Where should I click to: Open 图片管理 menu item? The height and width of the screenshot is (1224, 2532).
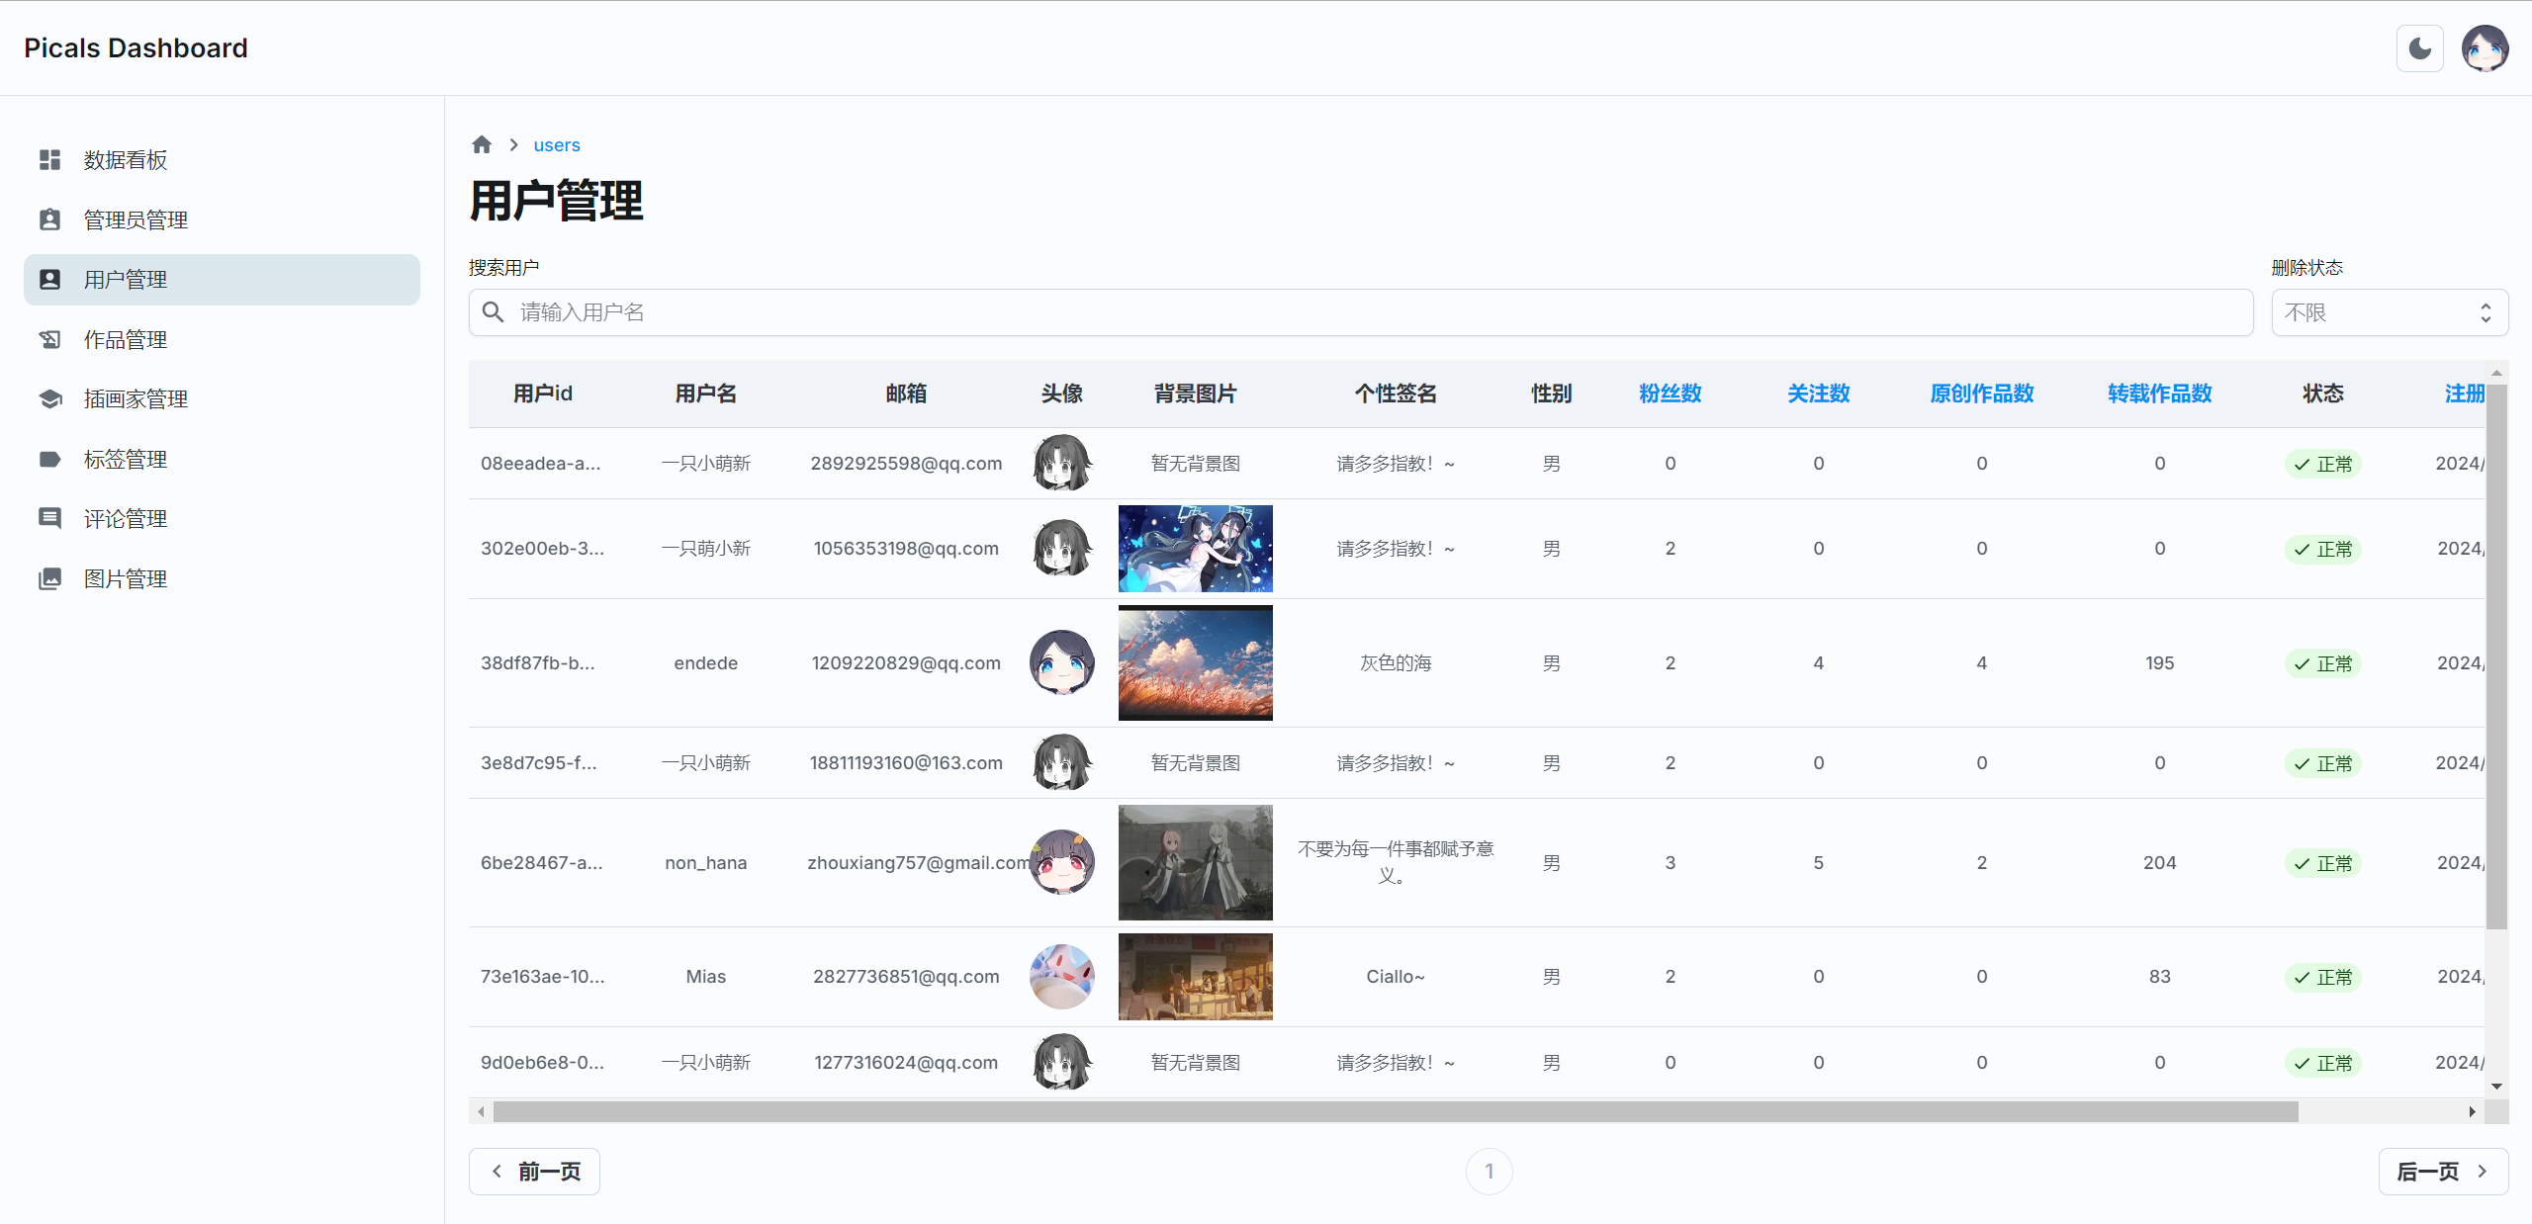click(222, 578)
